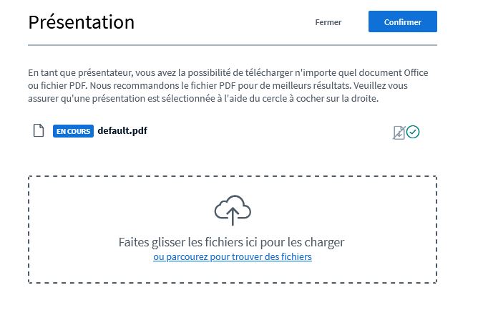Screen dimensions: 478x313
Task: Click the divider line below the header
Action: (x=233, y=46)
